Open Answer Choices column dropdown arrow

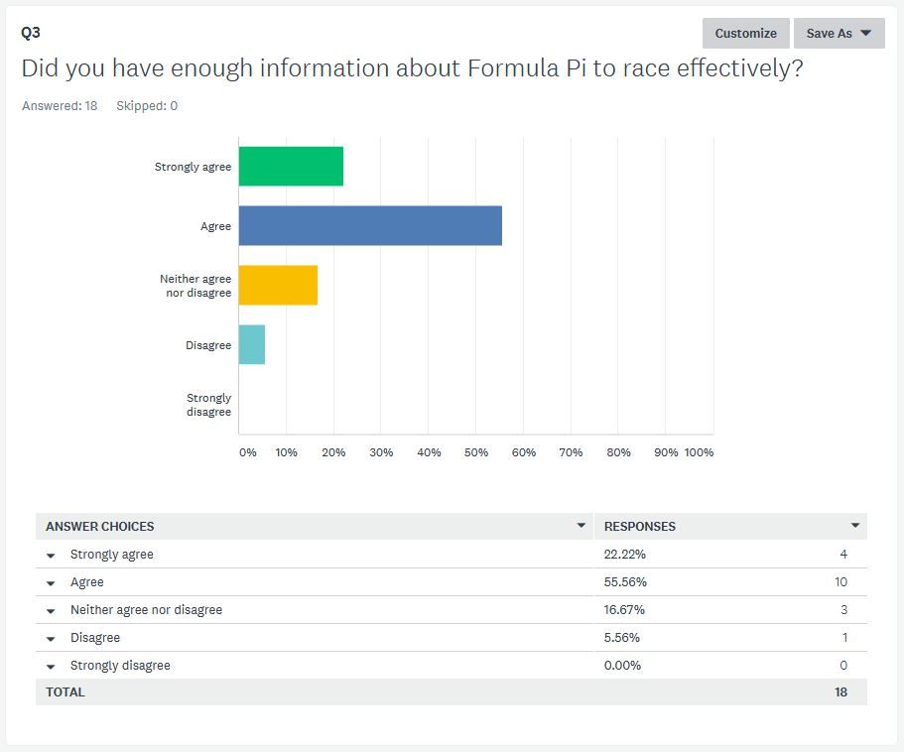pyautogui.click(x=581, y=526)
